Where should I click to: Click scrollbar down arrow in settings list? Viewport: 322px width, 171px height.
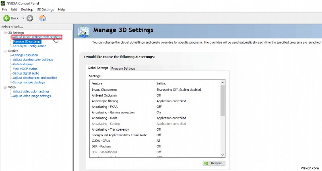(x=223, y=155)
